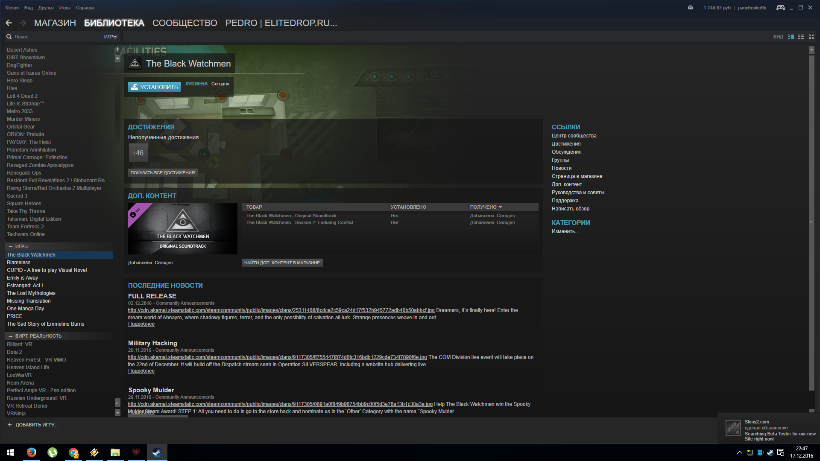
Task: Open the Windows Start menu
Action: point(10,452)
